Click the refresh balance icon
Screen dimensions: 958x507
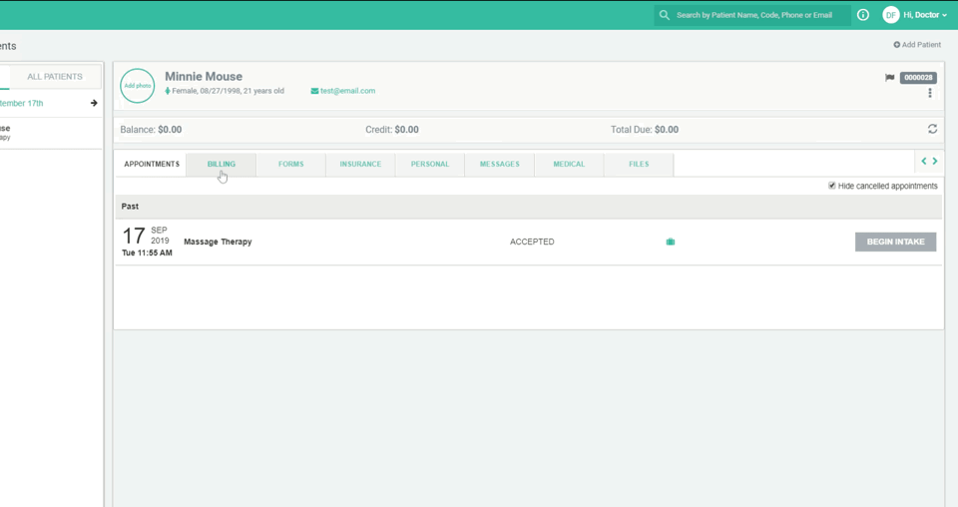click(932, 129)
